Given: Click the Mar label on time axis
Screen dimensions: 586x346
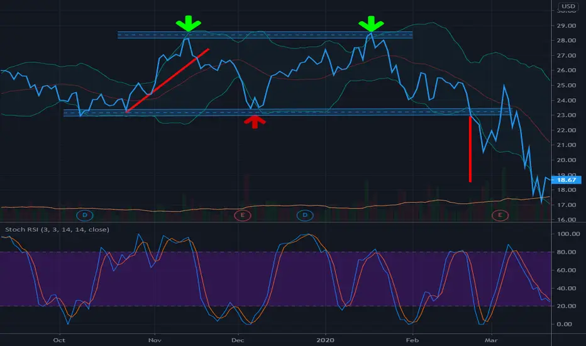Looking at the screenshot, I should point(491,340).
